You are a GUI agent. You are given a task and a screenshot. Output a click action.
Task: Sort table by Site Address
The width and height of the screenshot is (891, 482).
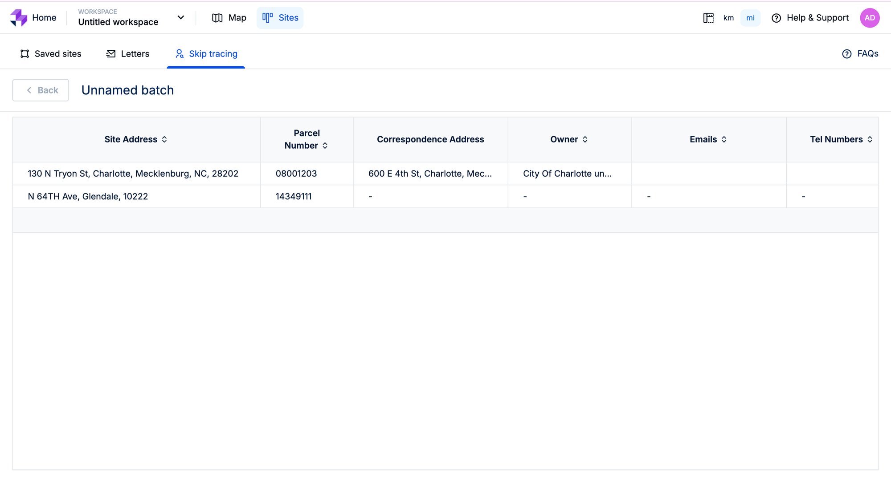pos(164,140)
